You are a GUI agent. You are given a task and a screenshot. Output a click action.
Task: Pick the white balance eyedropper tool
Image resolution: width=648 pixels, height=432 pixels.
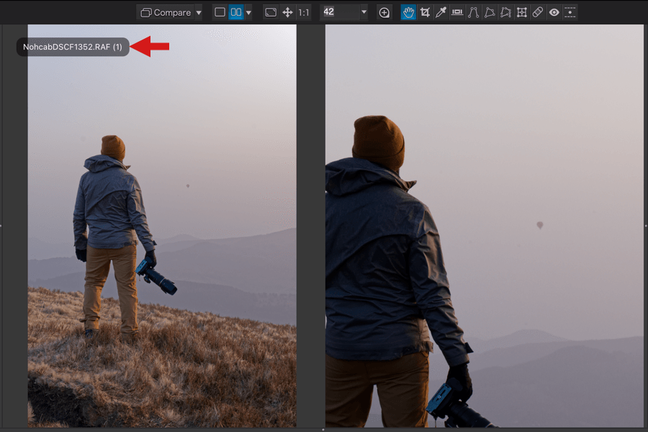(x=441, y=12)
